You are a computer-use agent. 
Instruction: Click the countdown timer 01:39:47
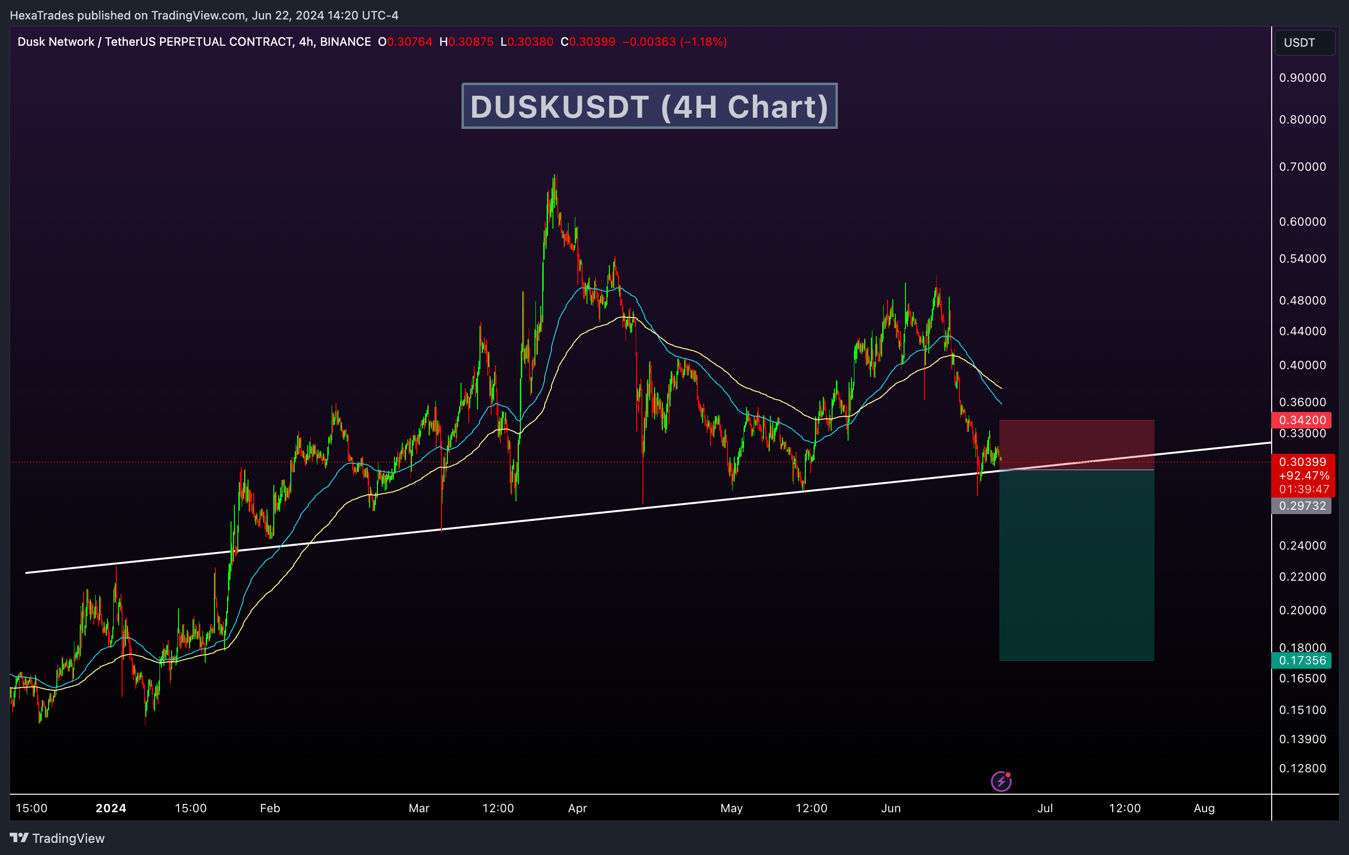1304,489
